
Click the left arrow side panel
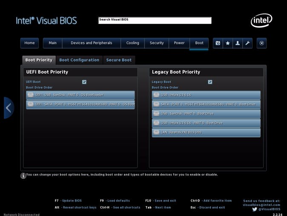(x=9, y=108)
